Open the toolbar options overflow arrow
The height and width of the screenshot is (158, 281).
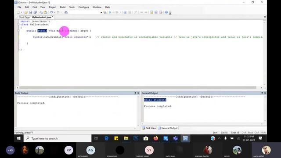tap(170, 13)
